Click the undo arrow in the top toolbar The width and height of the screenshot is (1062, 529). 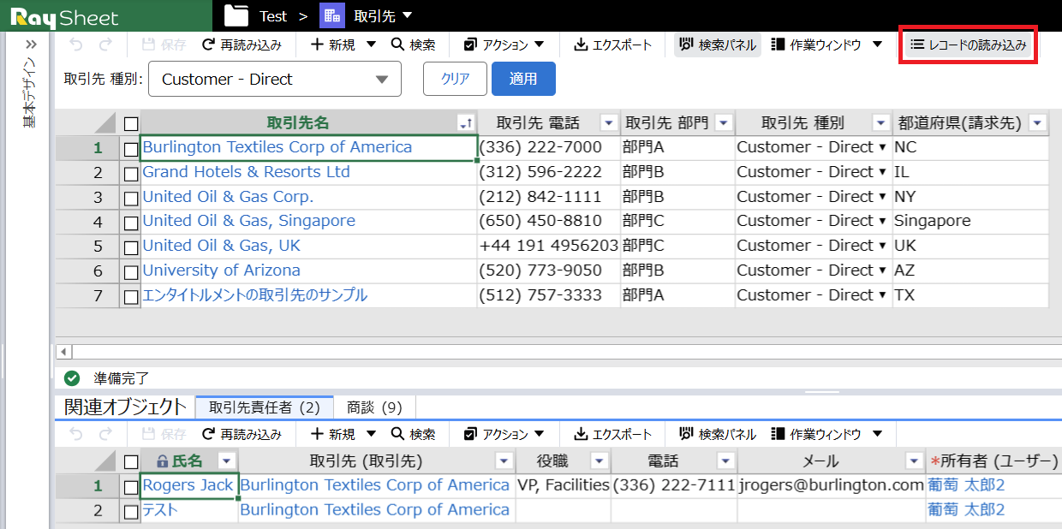coord(75,45)
